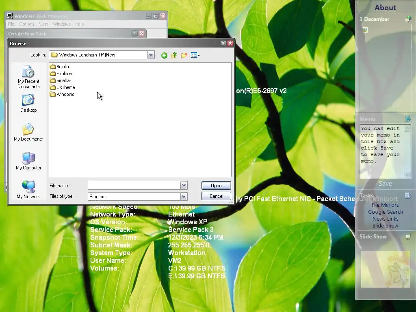Open Help menu in Task Manager
Viewport: 416px width, 312px height.
79,24
